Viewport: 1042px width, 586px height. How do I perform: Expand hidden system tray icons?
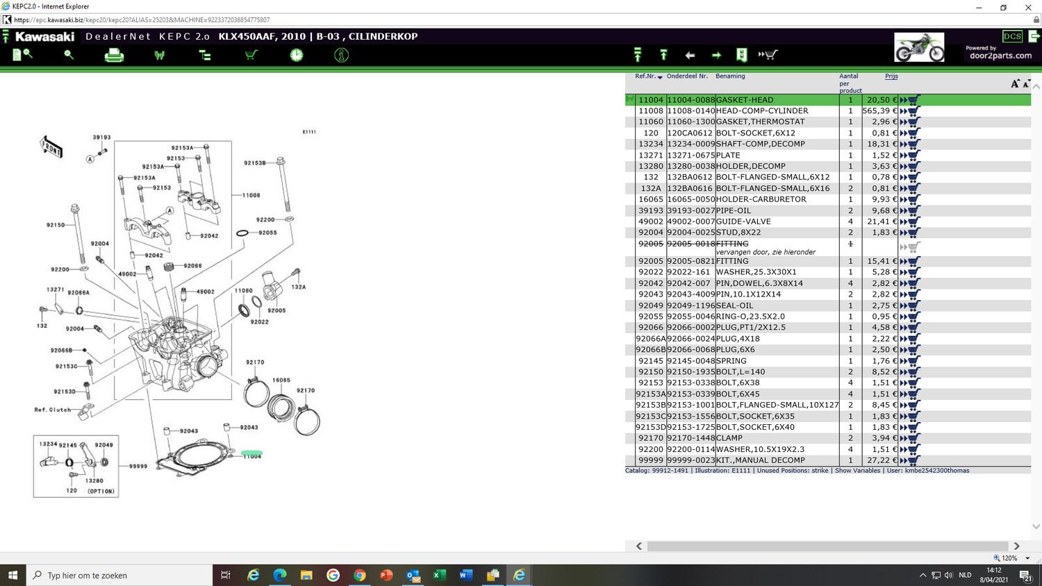pos(923,575)
